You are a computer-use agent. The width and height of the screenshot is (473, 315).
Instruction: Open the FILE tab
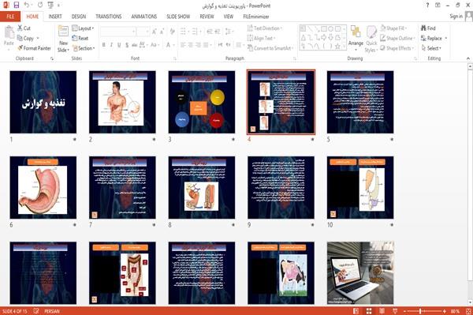point(10,17)
